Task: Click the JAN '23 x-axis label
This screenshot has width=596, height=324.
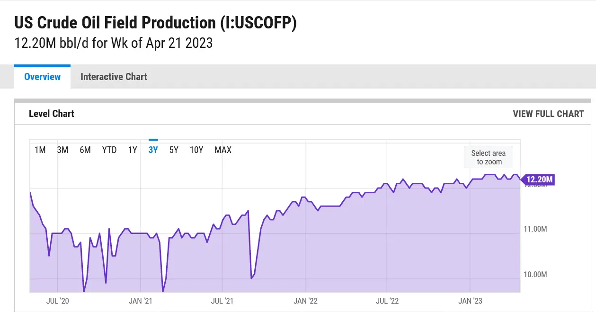Action: point(470,301)
